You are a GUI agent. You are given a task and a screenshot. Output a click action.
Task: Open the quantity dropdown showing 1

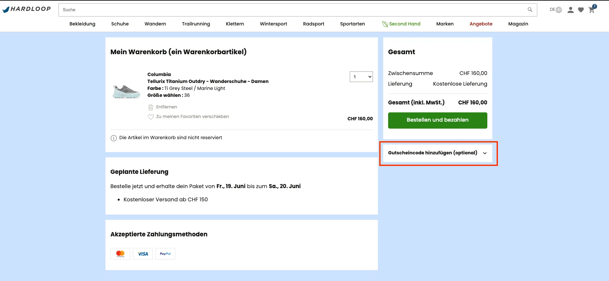pos(361,77)
